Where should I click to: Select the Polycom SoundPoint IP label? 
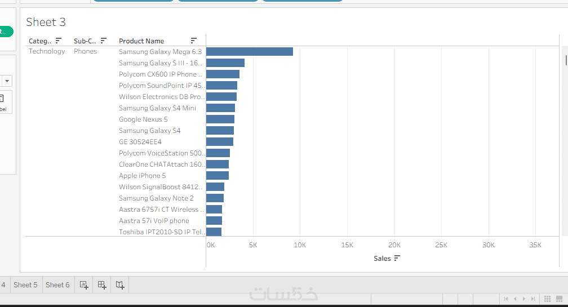tap(162, 86)
